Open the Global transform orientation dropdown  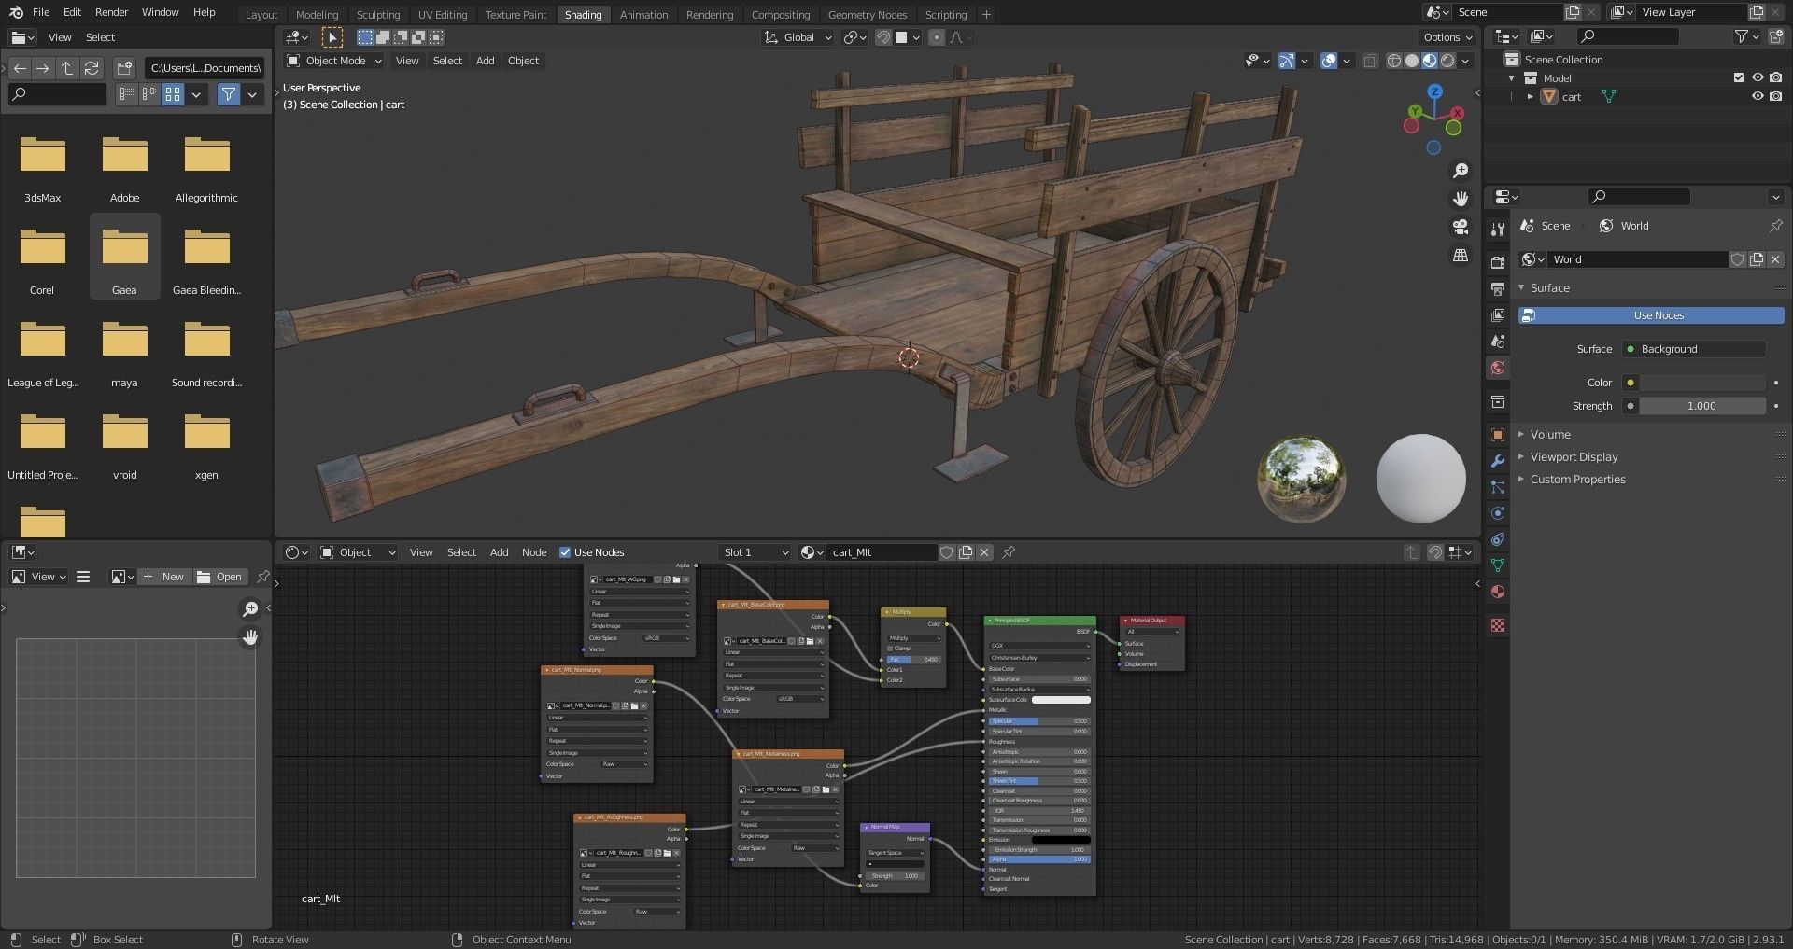pos(798,37)
